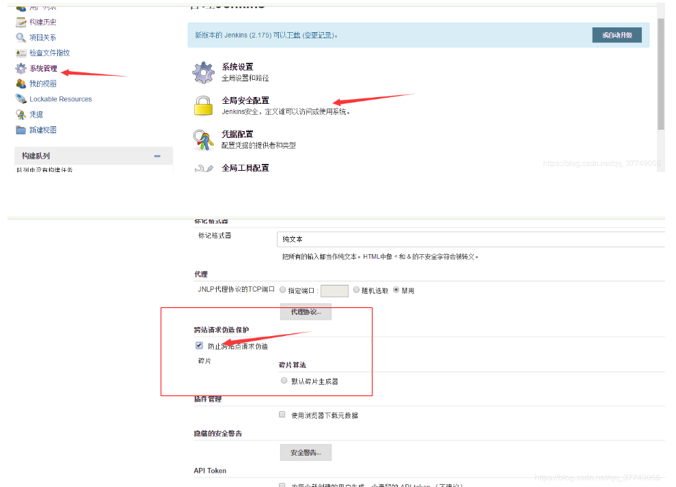Select 指定端口 radio button

(x=283, y=290)
